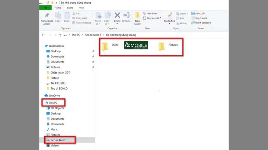Click the Up directory arrow
The width and height of the screenshot is (268, 150).
60,35
